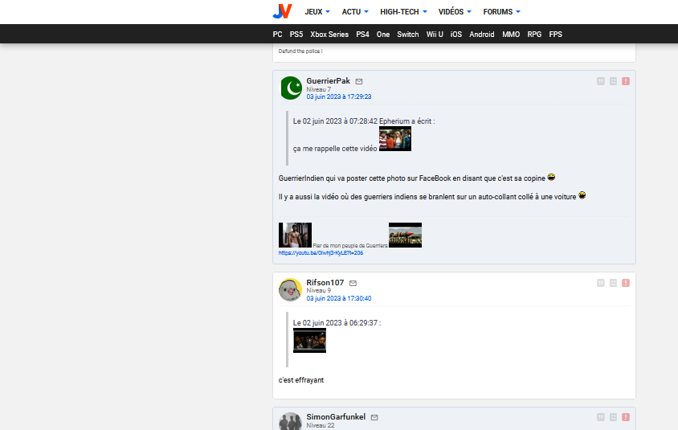
Task: Open shirtless man signature image
Action: pos(295,235)
